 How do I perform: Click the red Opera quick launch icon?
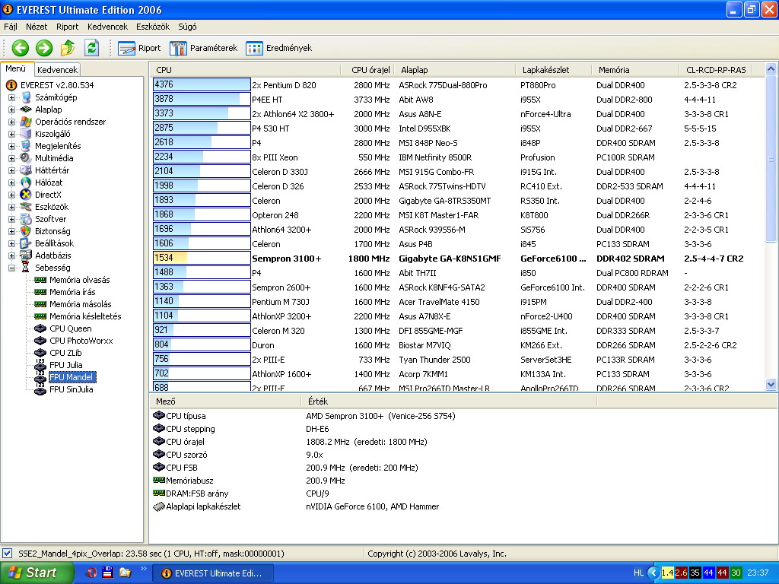pyautogui.click(x=91, y=573)
